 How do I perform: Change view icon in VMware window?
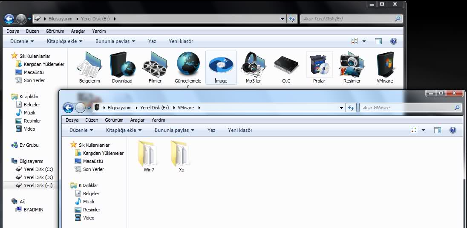(414, 130)
